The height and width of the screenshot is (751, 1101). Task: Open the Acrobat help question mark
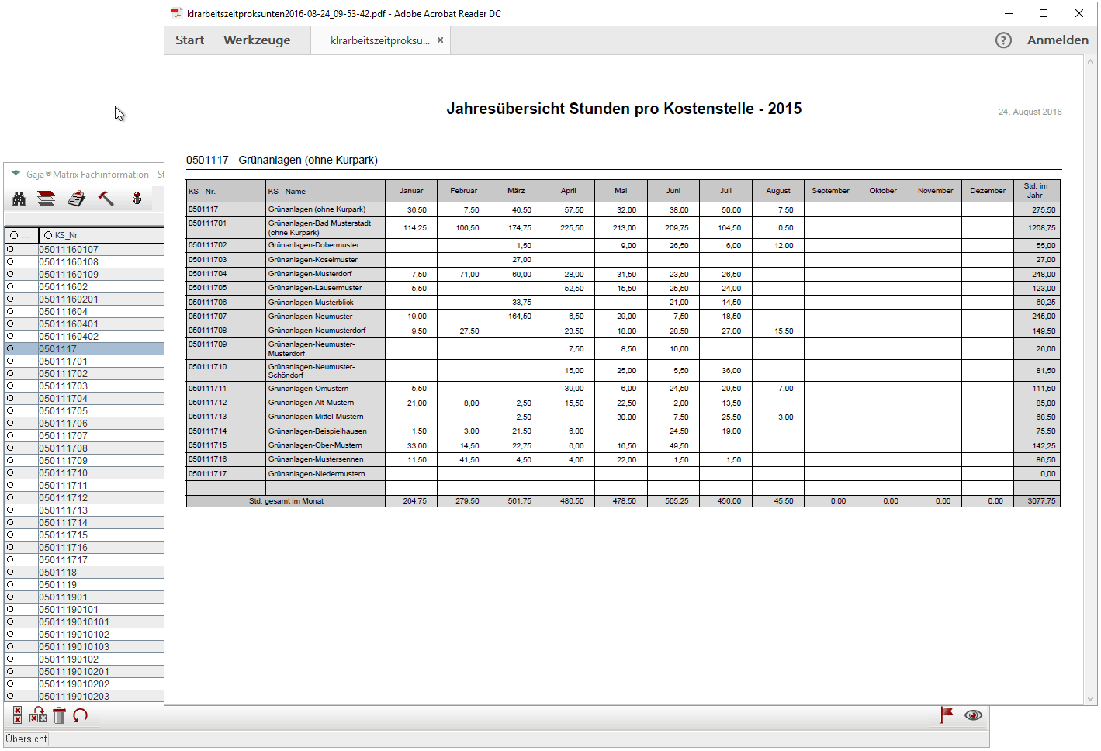coord(1003,40)
